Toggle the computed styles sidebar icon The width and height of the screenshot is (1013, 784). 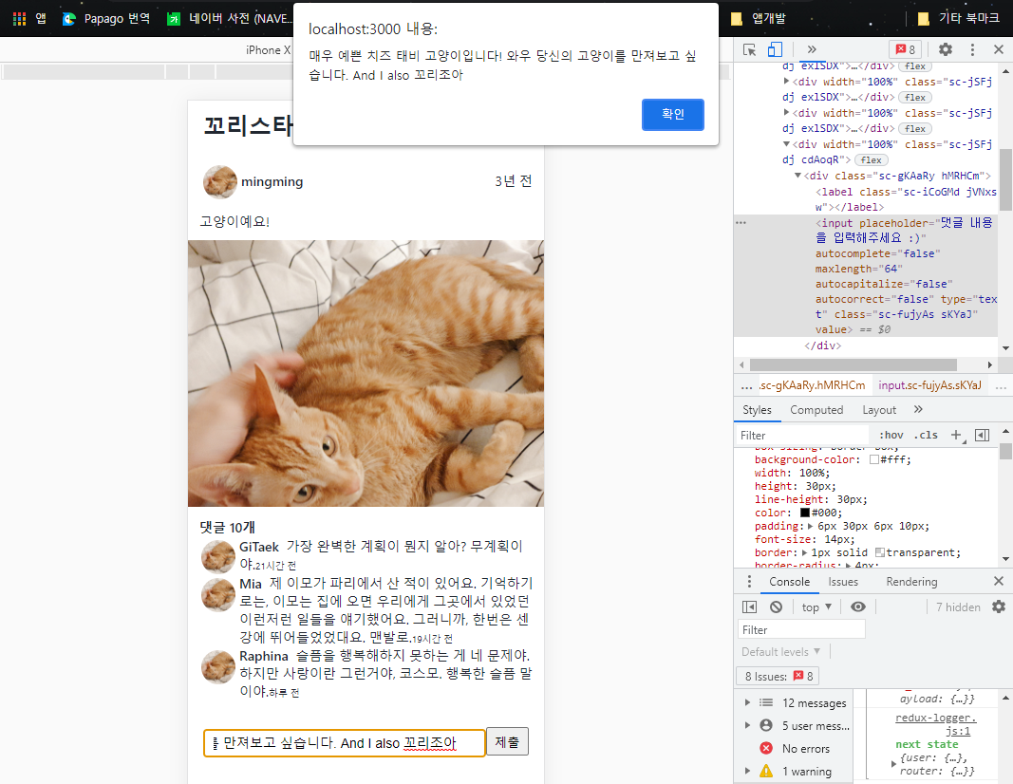pyautogui.click(x=982, y=436)
